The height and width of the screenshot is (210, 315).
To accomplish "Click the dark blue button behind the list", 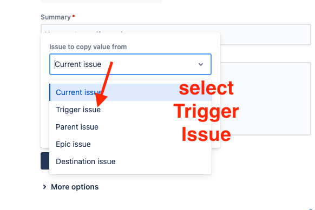I will pos(45,161).
